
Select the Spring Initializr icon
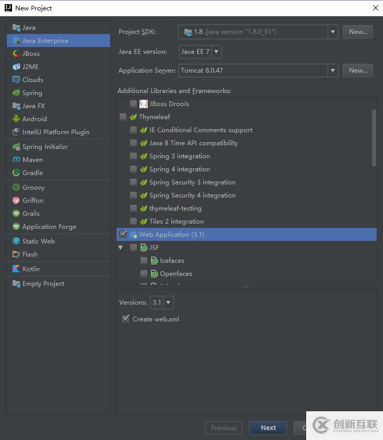17,146
